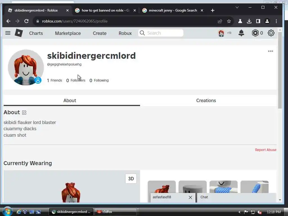The image size is (288, 216).
Task: Toggle the browser side panel
Action: [258, 21]
